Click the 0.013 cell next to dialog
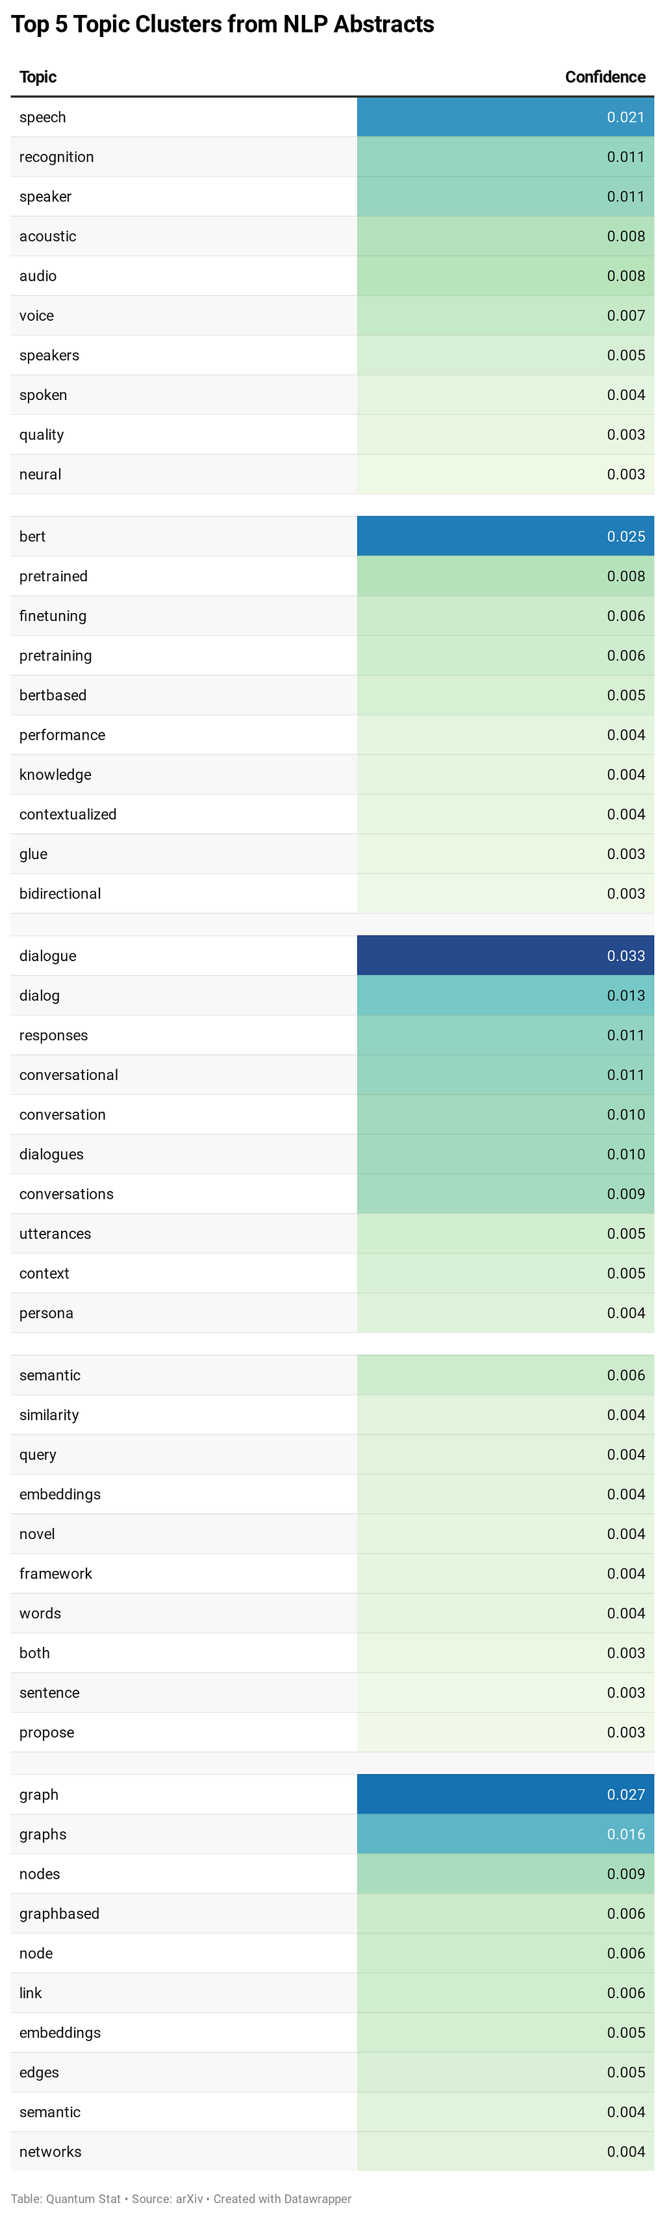 [625, 995]
